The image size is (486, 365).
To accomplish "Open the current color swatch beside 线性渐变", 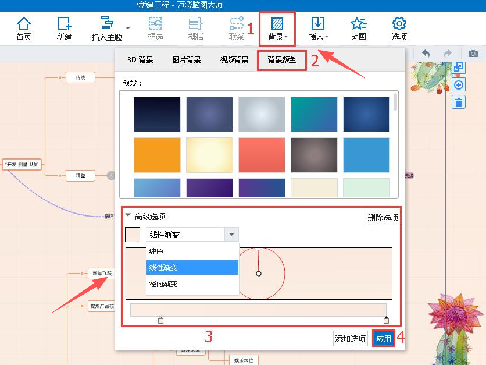I will click(133, 235).
